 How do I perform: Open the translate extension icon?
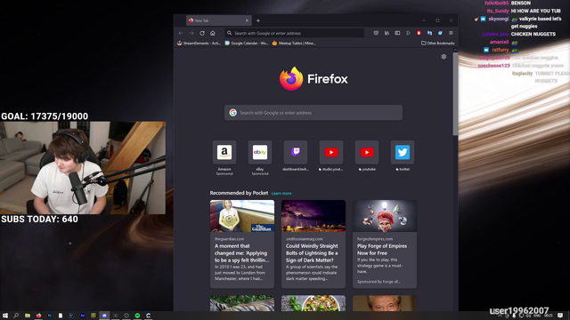coord(429,33)
